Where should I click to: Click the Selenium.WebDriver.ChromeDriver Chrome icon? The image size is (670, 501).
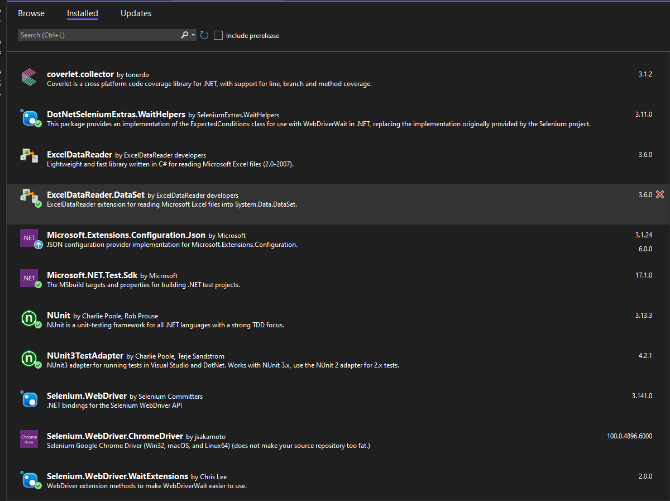[x=28, y=439]
